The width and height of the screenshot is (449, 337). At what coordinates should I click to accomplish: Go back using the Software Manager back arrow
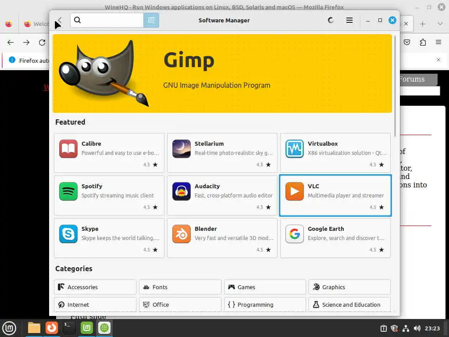coord(60,20)
